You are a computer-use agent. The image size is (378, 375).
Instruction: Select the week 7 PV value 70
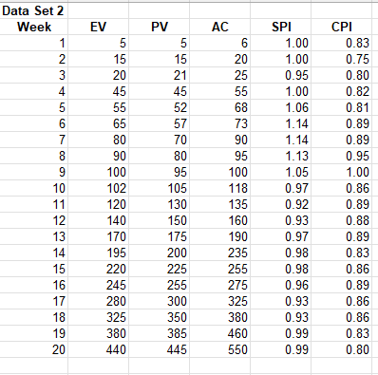(159, 140)
